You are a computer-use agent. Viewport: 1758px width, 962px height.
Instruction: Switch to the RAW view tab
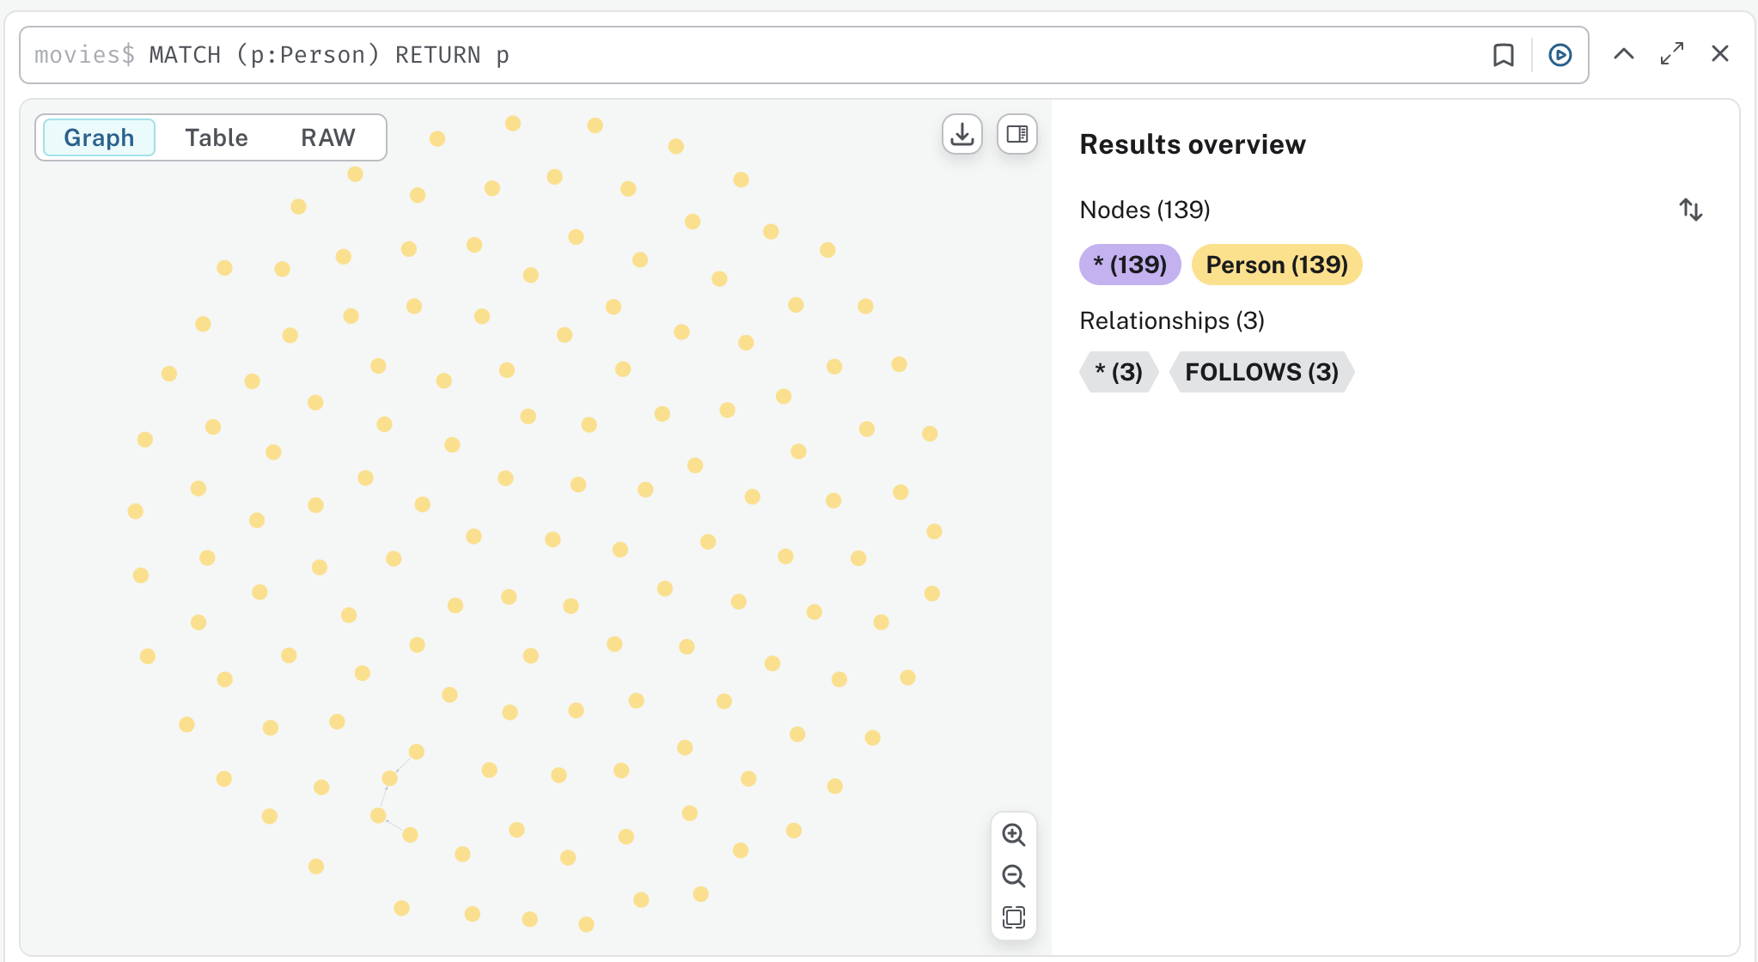[x=327, y=137]
